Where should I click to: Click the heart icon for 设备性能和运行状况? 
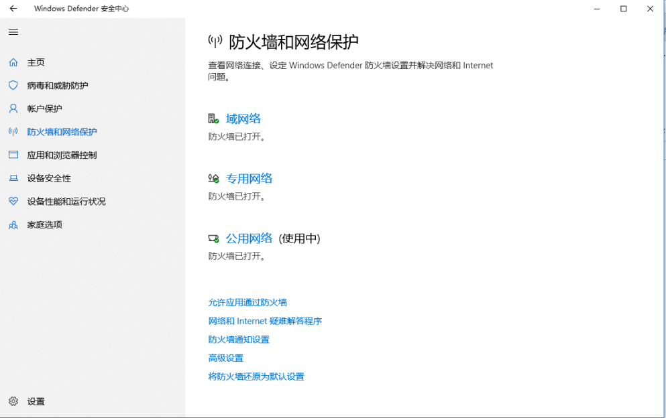coord(13,201)
